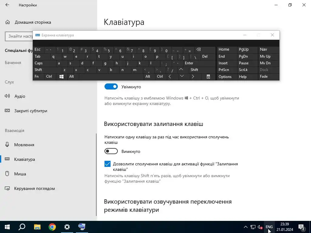
Task: Click the backspace key on the on-screen keyboard
Action: point(205,50)
